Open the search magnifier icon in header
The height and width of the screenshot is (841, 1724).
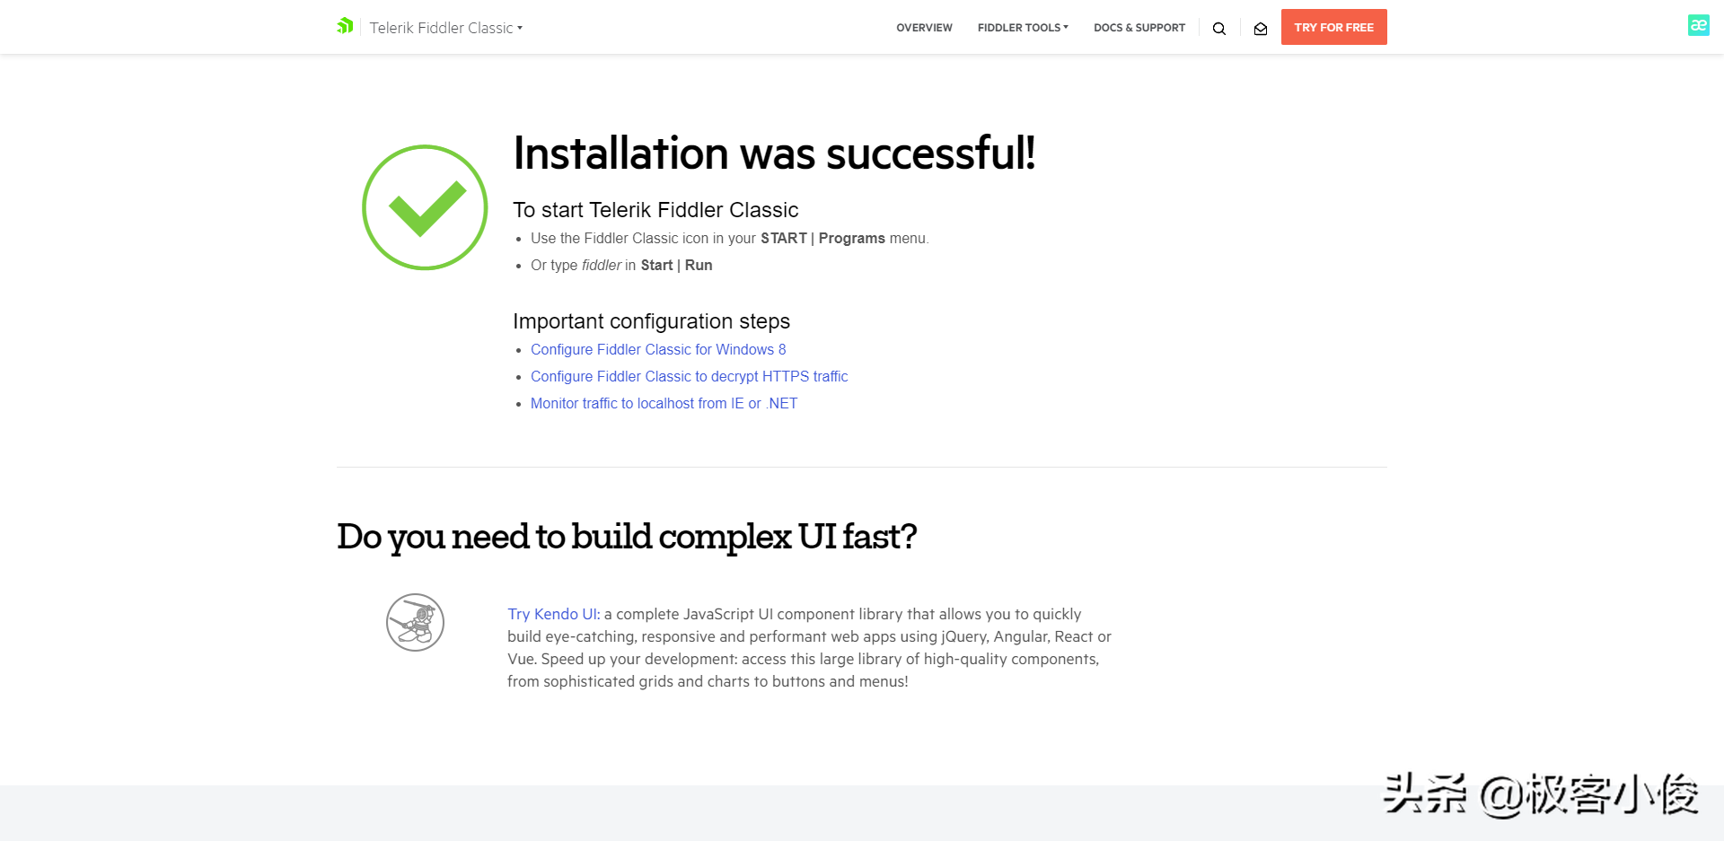1218,28
